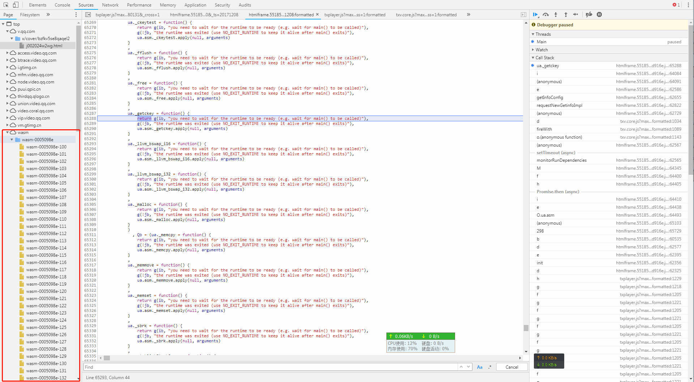694x382 pixels.
Task: Step out of current function
Action: pos(566,14)
